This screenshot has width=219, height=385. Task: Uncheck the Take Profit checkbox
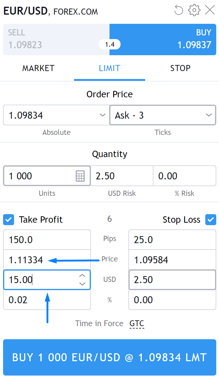(x=9, y=220)
